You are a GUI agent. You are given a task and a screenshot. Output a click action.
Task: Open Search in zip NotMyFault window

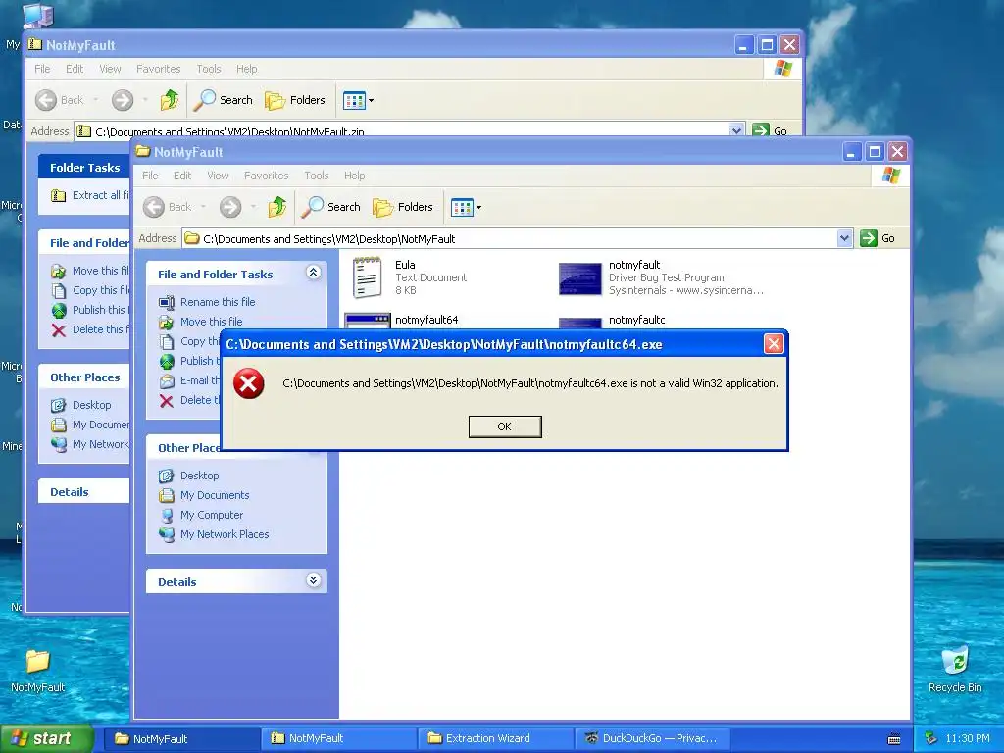223,100
